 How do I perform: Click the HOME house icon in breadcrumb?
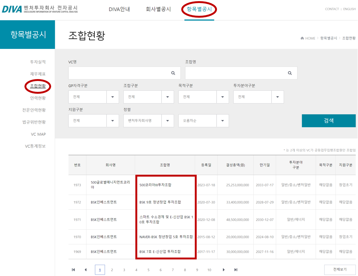[x=302, y=38]
